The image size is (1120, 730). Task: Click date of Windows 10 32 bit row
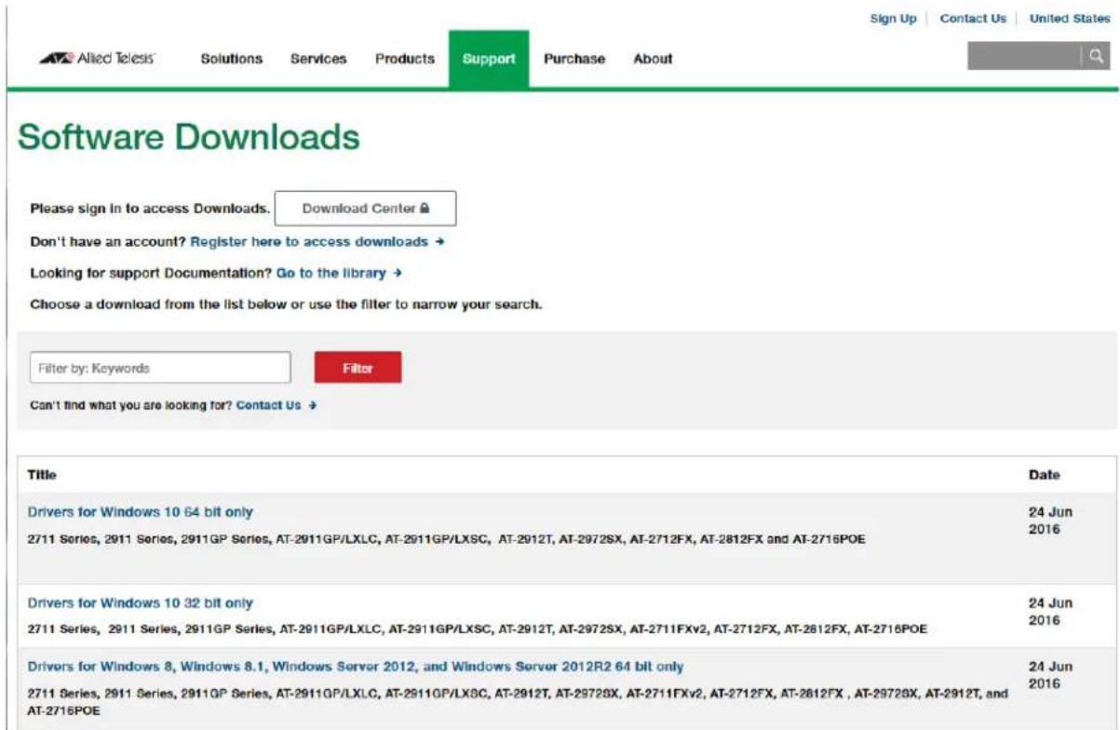[x=1050, y=612]
